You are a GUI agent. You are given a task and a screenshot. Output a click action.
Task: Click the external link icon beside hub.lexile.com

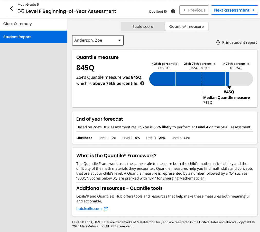(106, 209)
